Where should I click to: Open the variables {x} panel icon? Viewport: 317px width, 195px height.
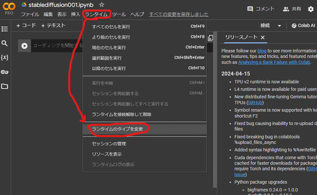tap(4, 57)
